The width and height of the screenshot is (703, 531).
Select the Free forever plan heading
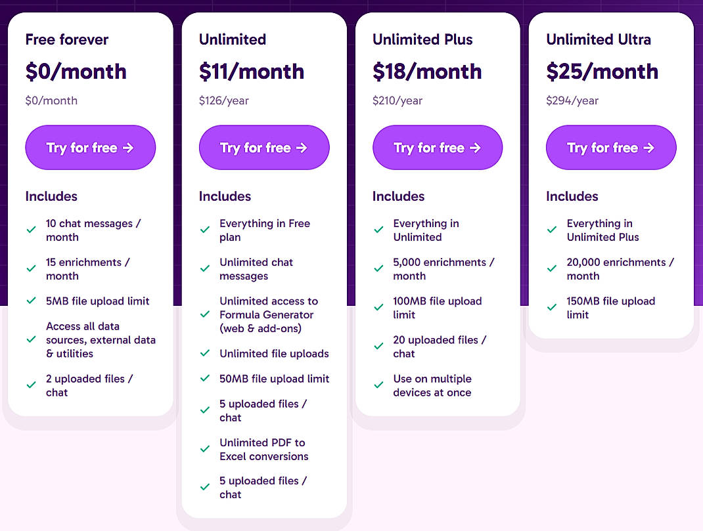(66, 39)
